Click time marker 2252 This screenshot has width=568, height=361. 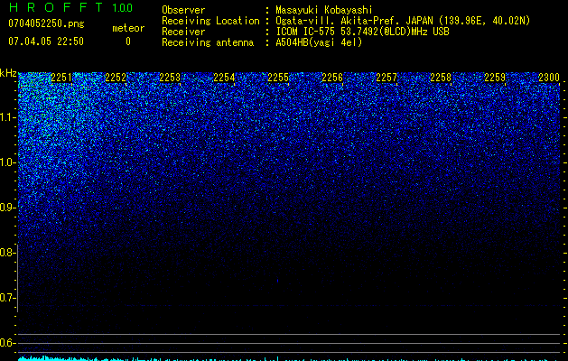(116, 78)
